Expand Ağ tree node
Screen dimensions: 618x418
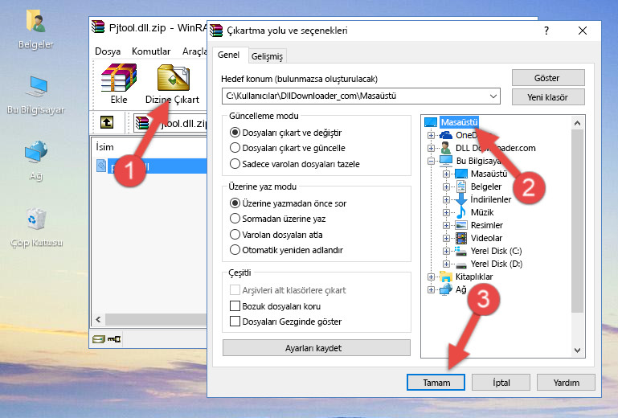431,290
